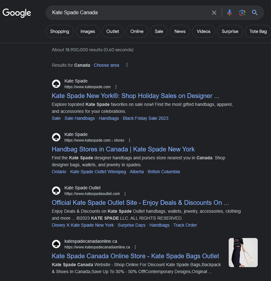Viewport: 271px width, 281px height.
Task: Click spade favicon of Handbag Stores result
Action: point(56,137)
